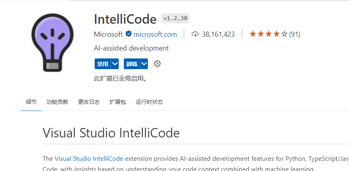Click the v1.2.30 version badge

click(175, 18)
